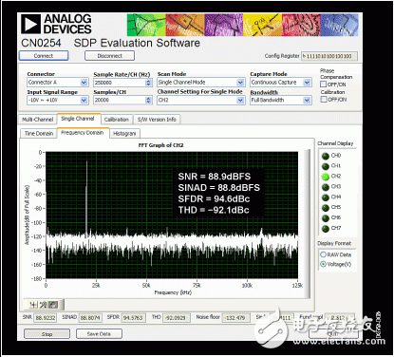Toggle CH4 channel display LED

(326, 197)
